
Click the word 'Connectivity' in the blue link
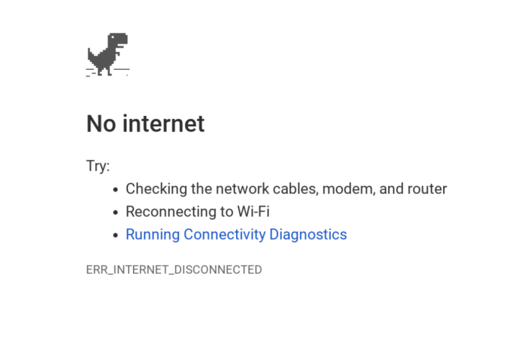(224, 234)
